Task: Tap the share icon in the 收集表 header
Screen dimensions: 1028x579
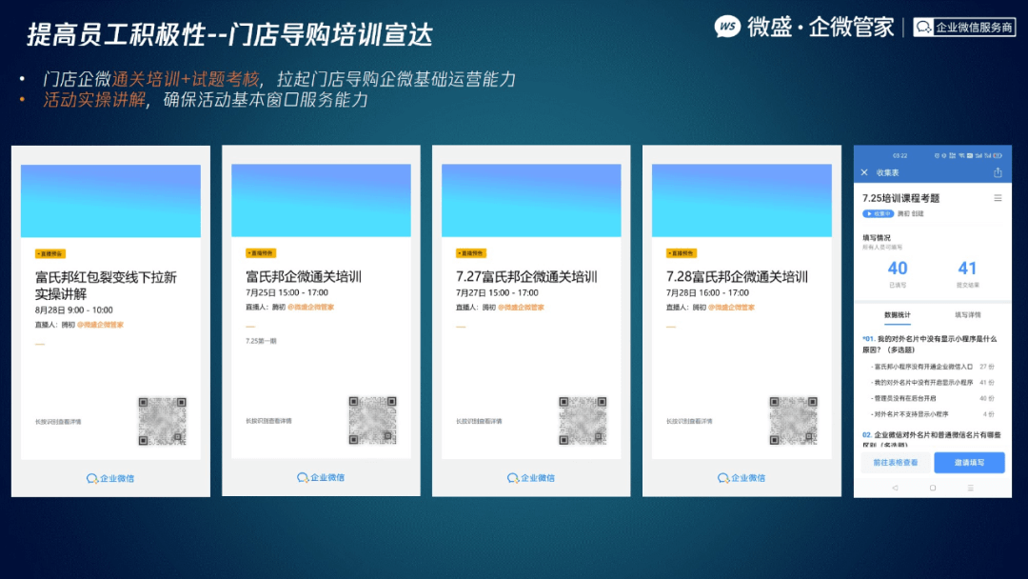Action: (998, 172)
